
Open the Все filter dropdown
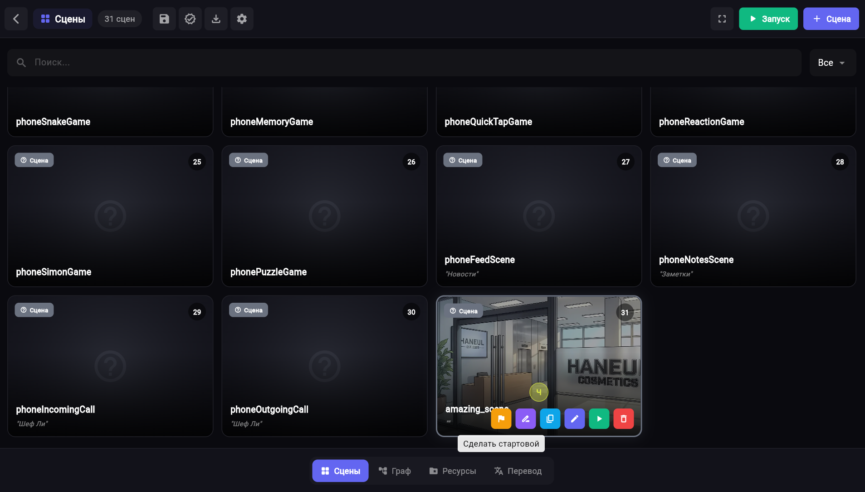pyautogui.click(x=833, y=63)
